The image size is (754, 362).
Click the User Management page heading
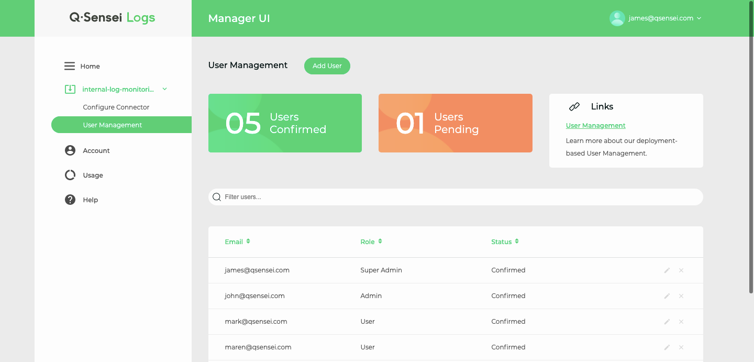248,65
